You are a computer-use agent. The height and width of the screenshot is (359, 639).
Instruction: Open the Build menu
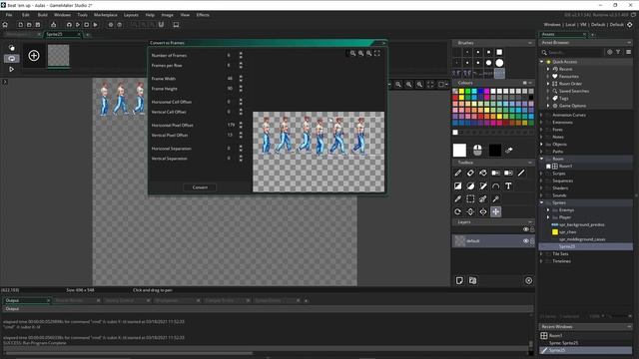(x=42, y=15)
